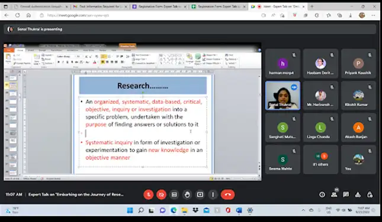This screenshot has width=382, height=222.
Task: Click the meeting title at bottom left
Action: pos(76,195)
